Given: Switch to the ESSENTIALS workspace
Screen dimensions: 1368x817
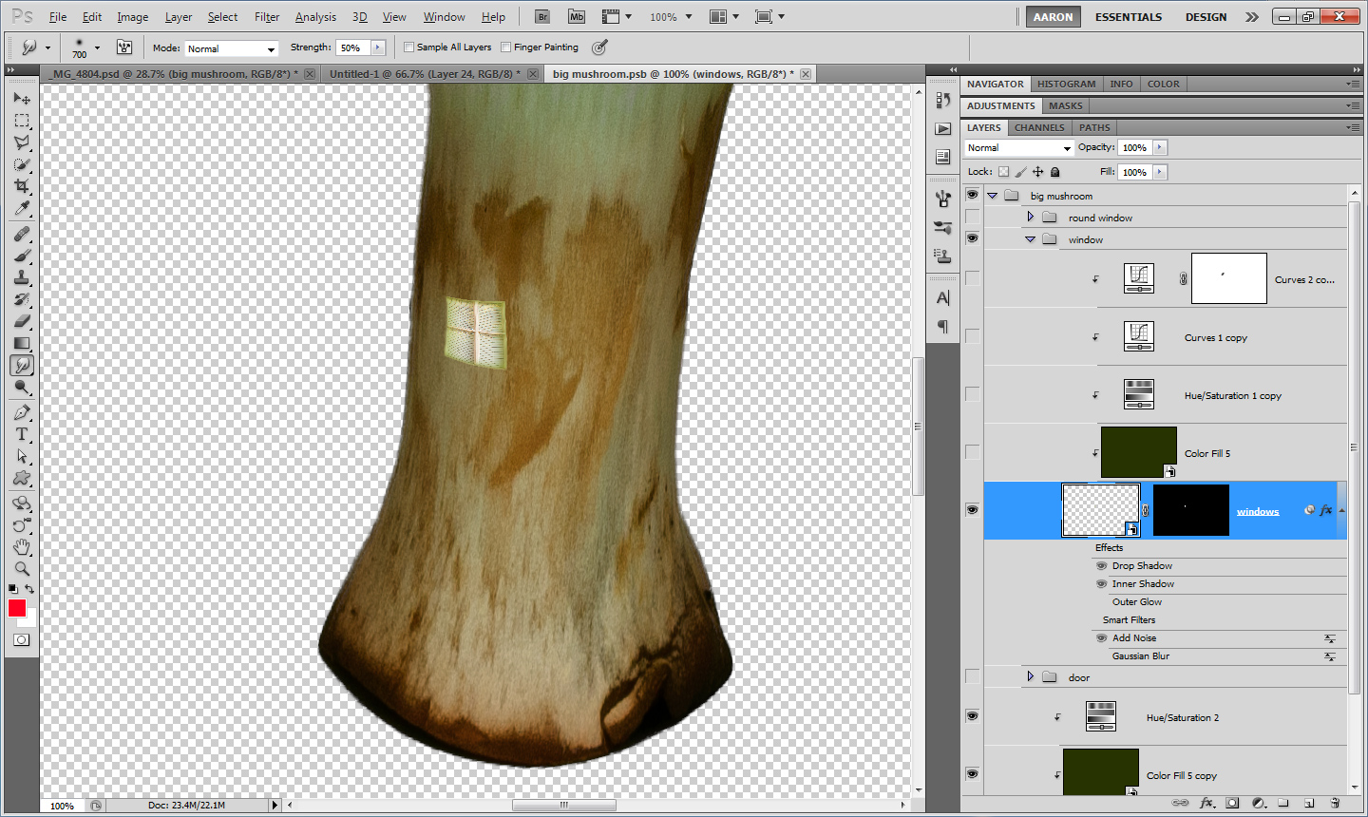Looking at the screenshot, I should click(x=1128, y=17).
